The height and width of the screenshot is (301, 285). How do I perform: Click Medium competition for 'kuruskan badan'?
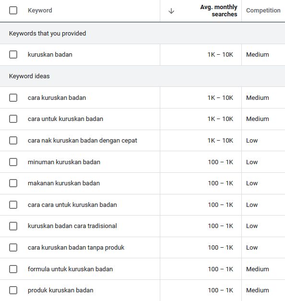[x=258, y=55]
